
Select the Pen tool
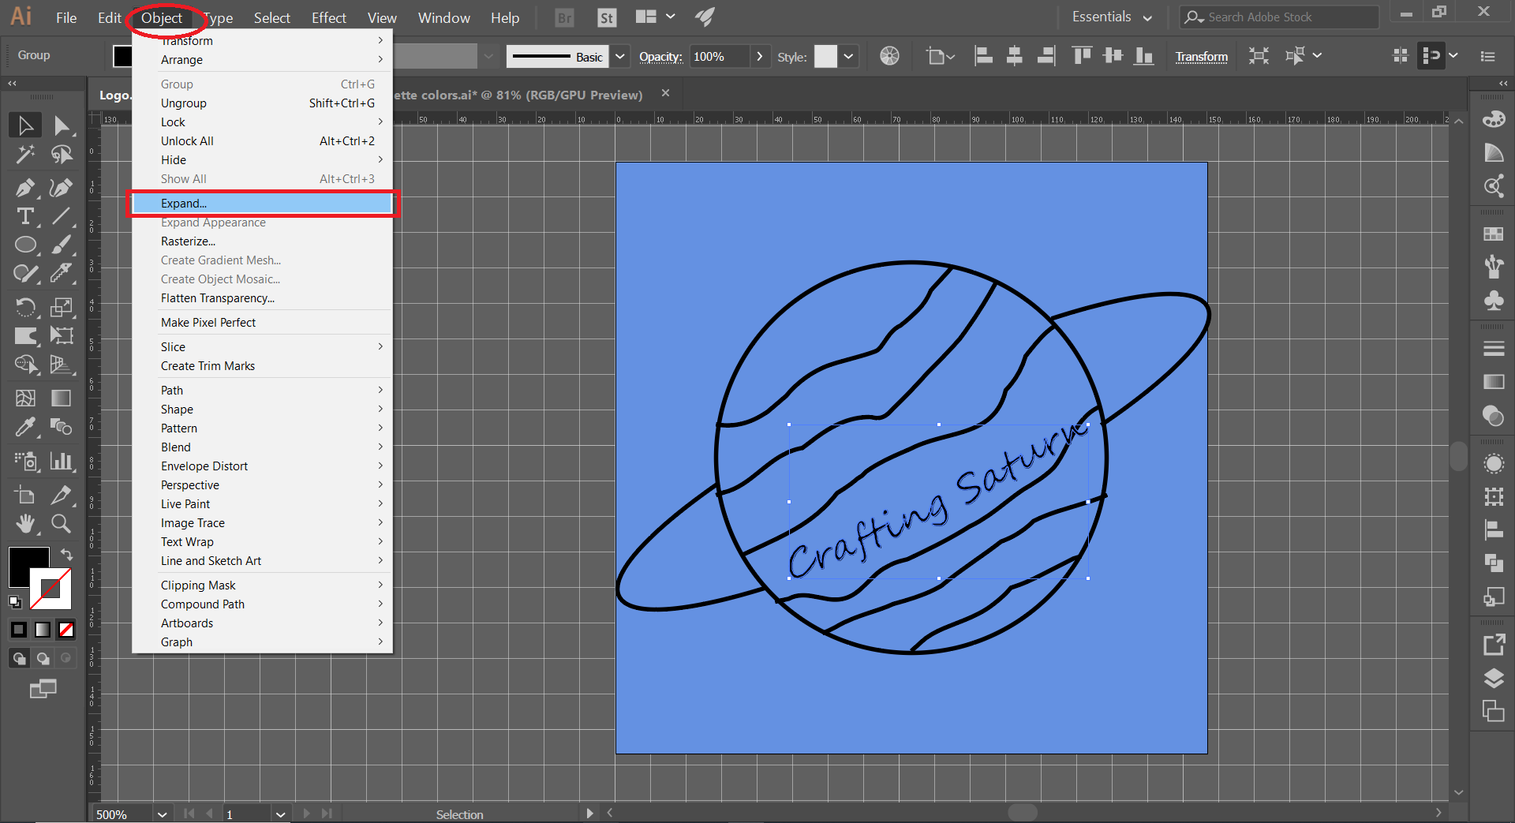pos(25,188)
